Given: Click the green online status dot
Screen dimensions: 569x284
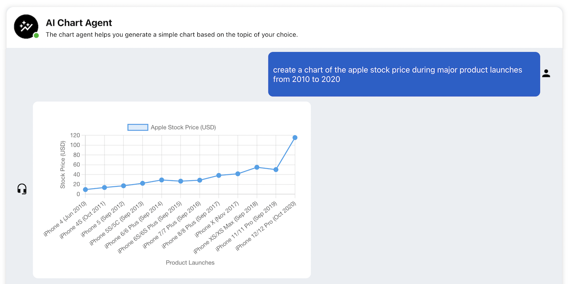Looking at the screenshot, I should 36,35.
